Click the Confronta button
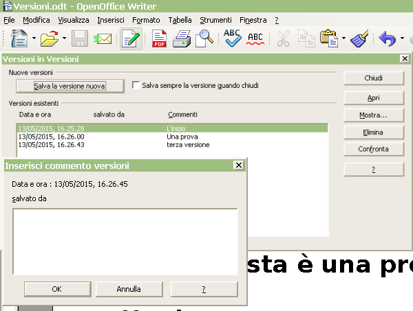 [x=374, y=149]
